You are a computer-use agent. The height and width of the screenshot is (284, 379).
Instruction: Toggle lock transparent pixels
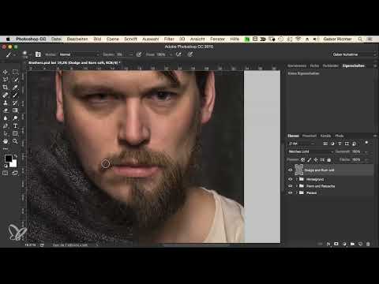click(303, 159)
